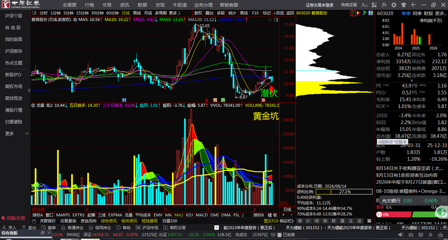Click 传统交易 link in title bar
Screen dimensions: 448x240
pyautogui.click(x=349, y=5)
